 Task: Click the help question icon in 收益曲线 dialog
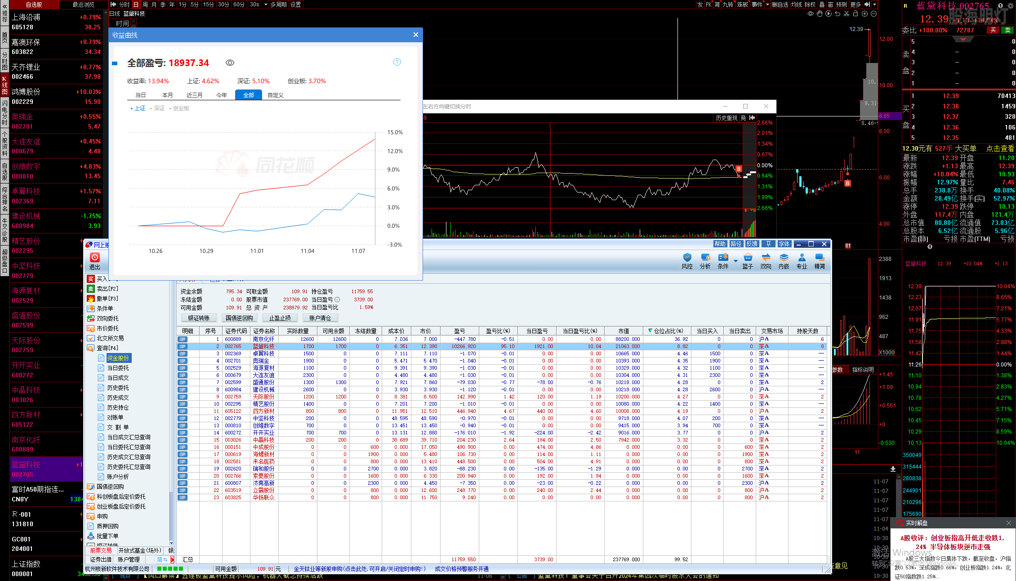coord(397,62)
